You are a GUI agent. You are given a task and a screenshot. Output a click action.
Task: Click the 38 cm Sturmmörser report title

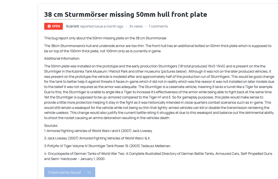125,14
